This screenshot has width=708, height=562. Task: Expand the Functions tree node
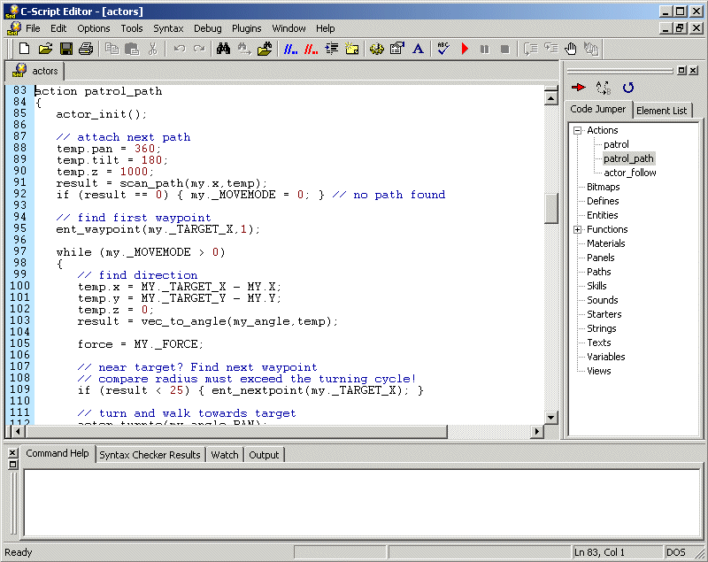coord(577,230)
